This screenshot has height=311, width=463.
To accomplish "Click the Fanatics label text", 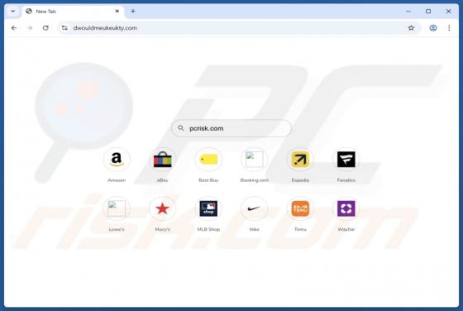I will (346, 180).
